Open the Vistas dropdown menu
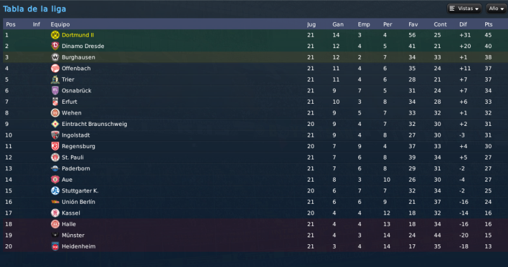This screenshot has height=267, width=508. 464,9
